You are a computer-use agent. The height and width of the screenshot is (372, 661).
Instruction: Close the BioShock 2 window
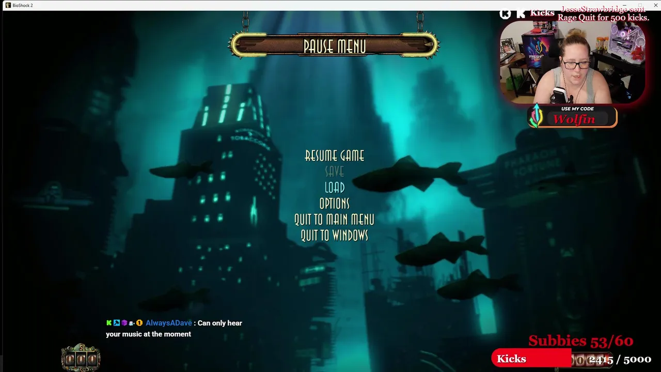656,5
